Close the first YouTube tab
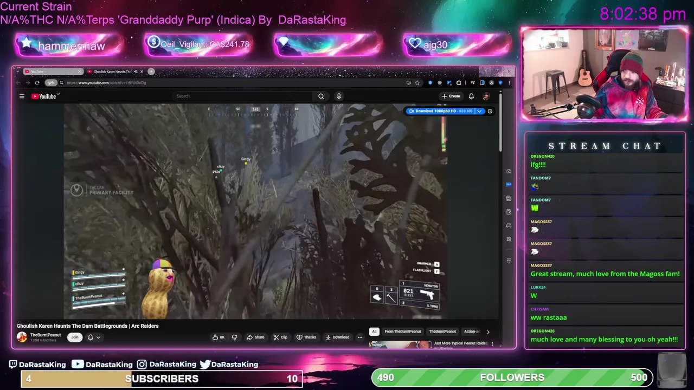The width and height of the screenshot is (694, 390). (80, 71)
